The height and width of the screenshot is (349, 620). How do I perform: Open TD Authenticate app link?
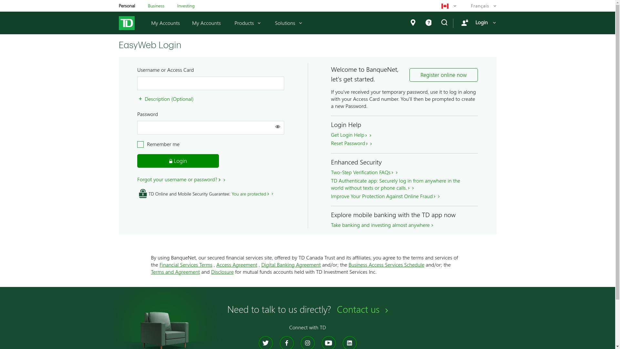pyautogui.click(x=396, y=184)
